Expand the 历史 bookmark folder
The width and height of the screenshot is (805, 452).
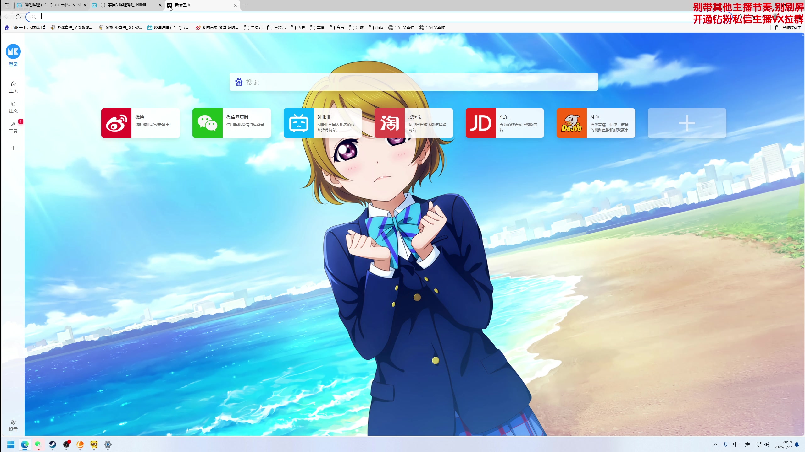pyautogui.click(x=298, y=28)
